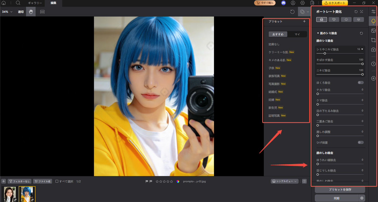Switch to the マイ presets tab
This screenshot has height=202, width=378.
(x=297, y=34)
